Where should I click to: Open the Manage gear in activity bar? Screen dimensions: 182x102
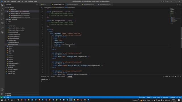[x=2, y=94]
